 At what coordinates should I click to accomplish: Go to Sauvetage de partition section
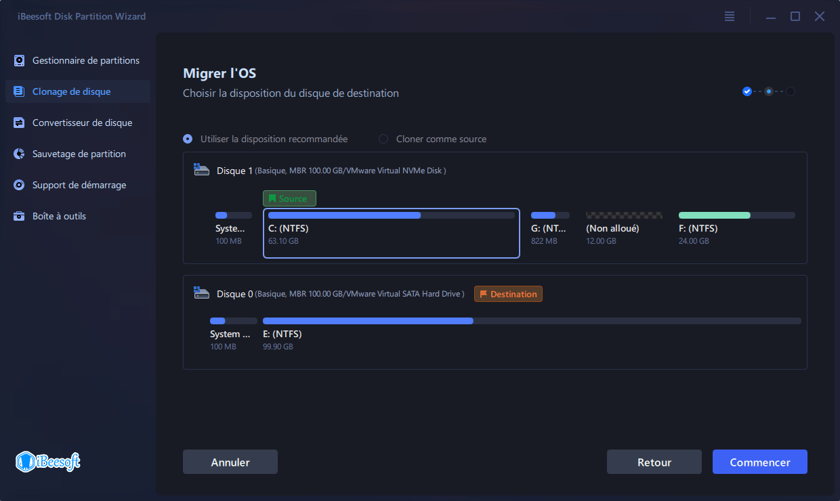coord(79,154)
